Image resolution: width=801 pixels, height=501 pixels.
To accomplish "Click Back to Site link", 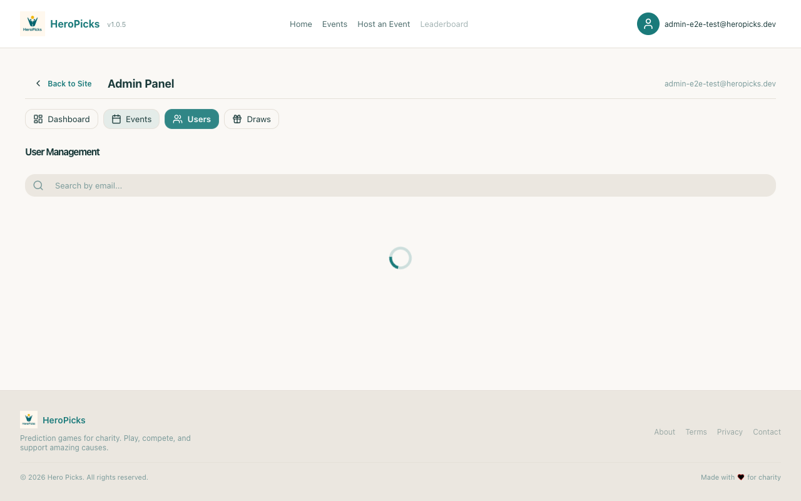I will point(69,83).
